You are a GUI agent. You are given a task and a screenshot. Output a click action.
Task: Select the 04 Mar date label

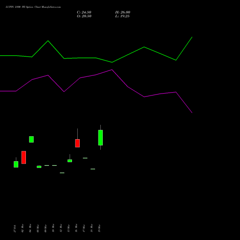click(x=30, y=228)
